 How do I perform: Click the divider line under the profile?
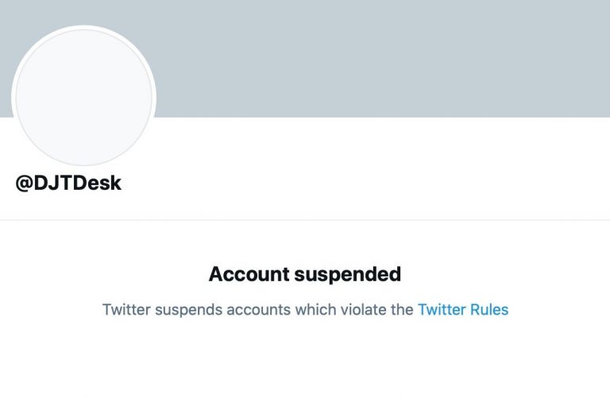point(305,220)
